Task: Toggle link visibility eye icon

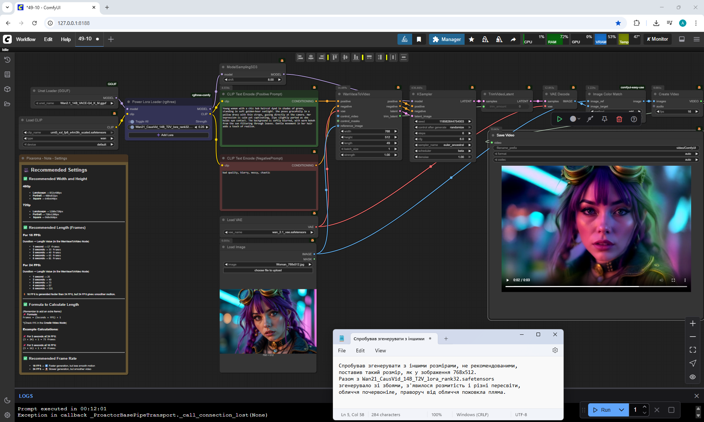Action: point(693,377)
